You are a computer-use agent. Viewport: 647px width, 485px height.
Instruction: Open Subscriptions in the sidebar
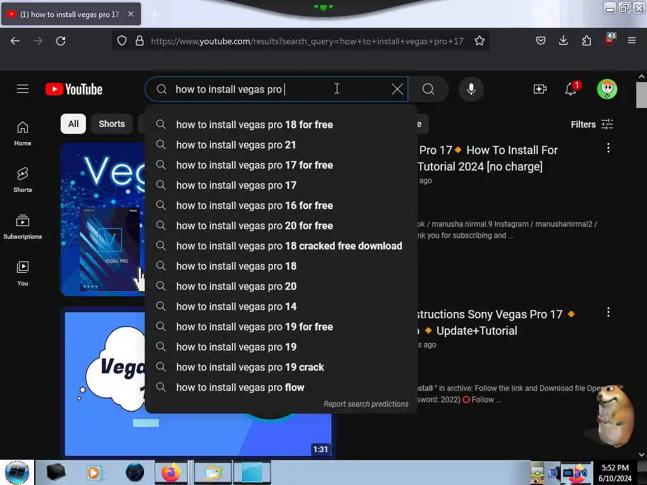coord(23,227)
